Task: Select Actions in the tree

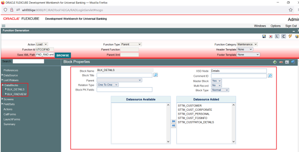Action: click(8, 109)
